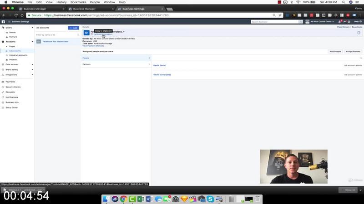Open the History menu
The image size is (364, 204).
pos(61,2)
